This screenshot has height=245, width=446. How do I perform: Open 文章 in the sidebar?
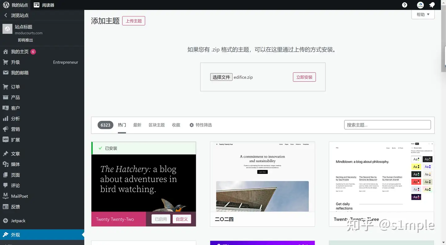42,154
